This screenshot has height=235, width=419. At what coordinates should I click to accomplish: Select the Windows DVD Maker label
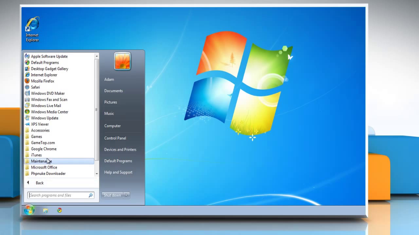pos(48,93)
